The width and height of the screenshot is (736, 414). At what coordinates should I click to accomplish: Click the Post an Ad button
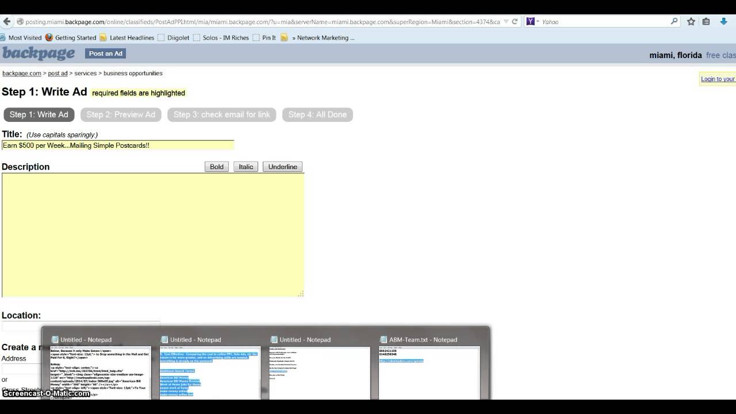[x=105, y=53]
